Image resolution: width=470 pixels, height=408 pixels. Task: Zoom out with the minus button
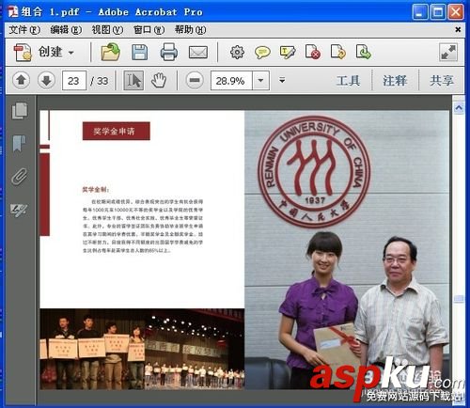tap(195, 81)
